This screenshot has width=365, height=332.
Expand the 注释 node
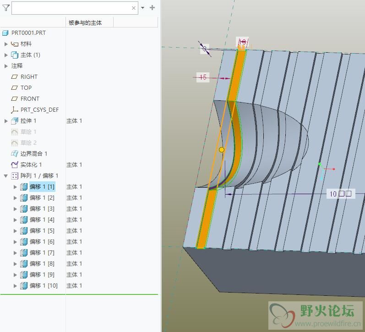click(x=6, y=66)
